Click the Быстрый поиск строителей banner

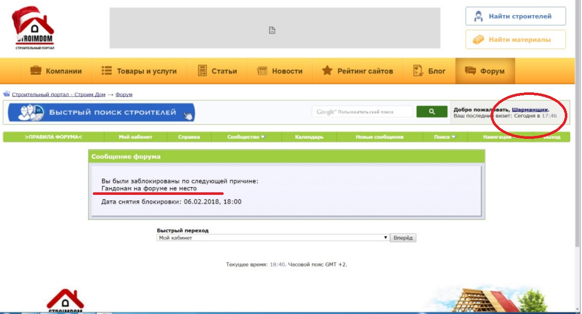tap(101, 113)
